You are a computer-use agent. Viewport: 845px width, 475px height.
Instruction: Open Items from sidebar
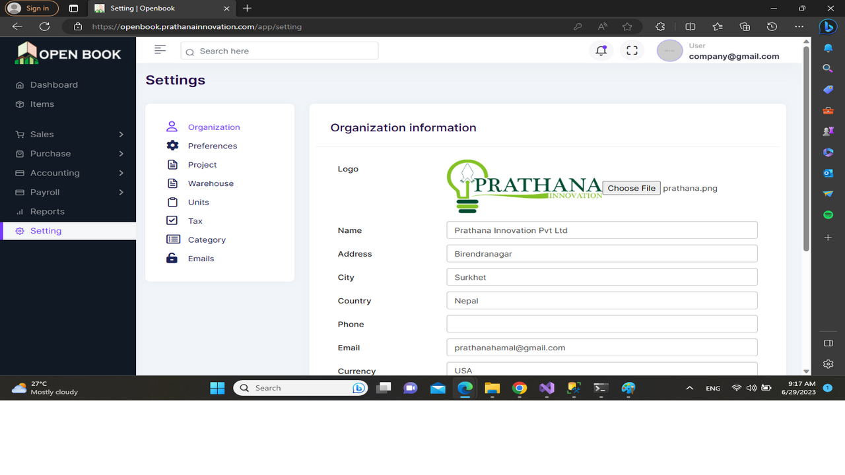pos(42,104)
